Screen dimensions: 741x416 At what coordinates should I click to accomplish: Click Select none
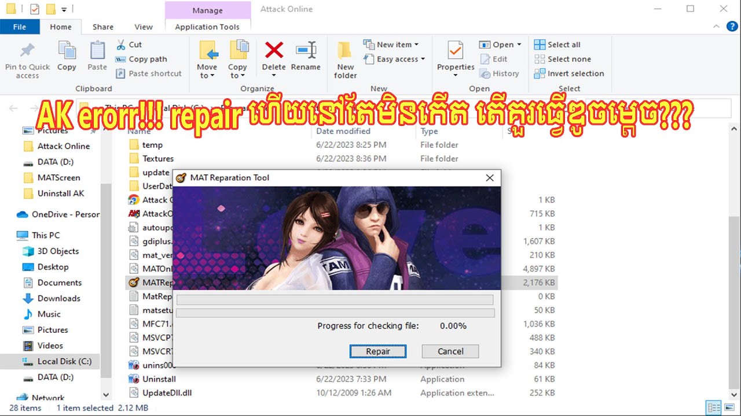pos(562,59)
